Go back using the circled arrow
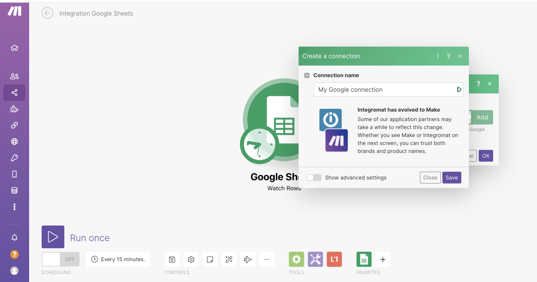537x282 pixels. (47, 13)
